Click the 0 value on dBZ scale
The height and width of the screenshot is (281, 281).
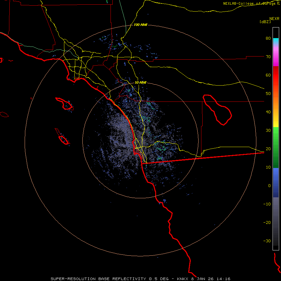(269, 186)
